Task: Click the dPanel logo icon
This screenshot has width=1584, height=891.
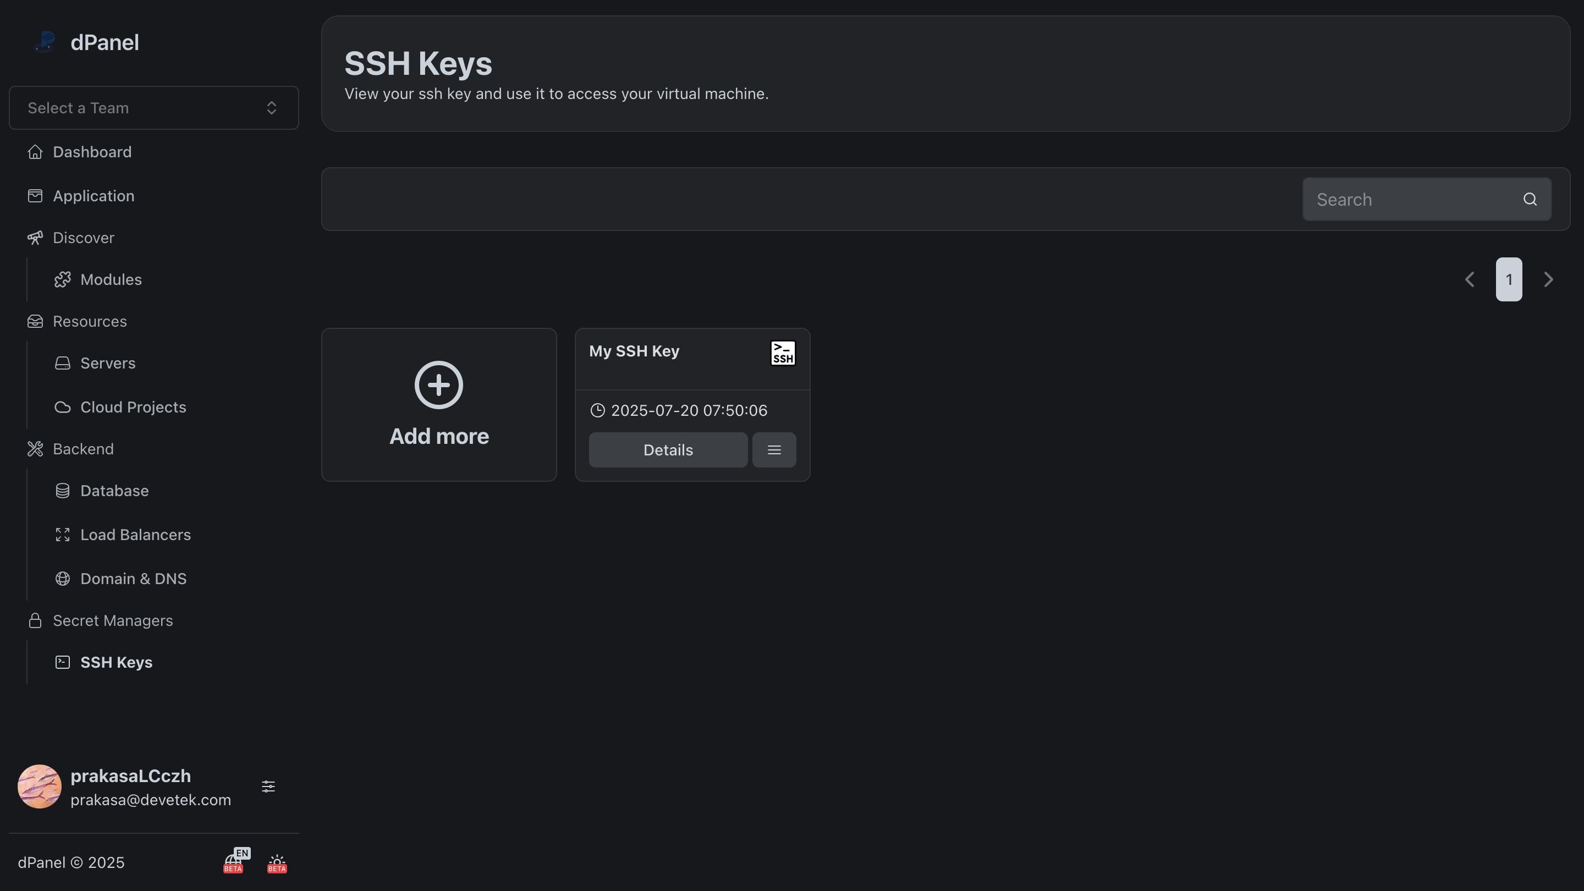Action: pos(45,42)
